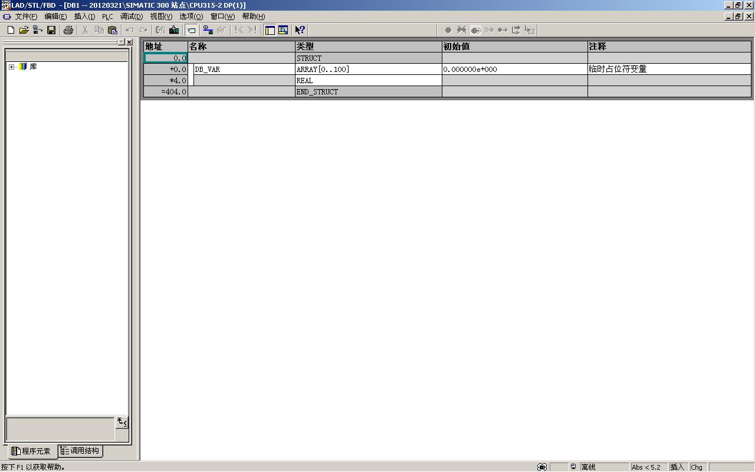Click the DB_VAR name cell
Viewport: 755px width, 472px height.
click(x=244, y=69)
